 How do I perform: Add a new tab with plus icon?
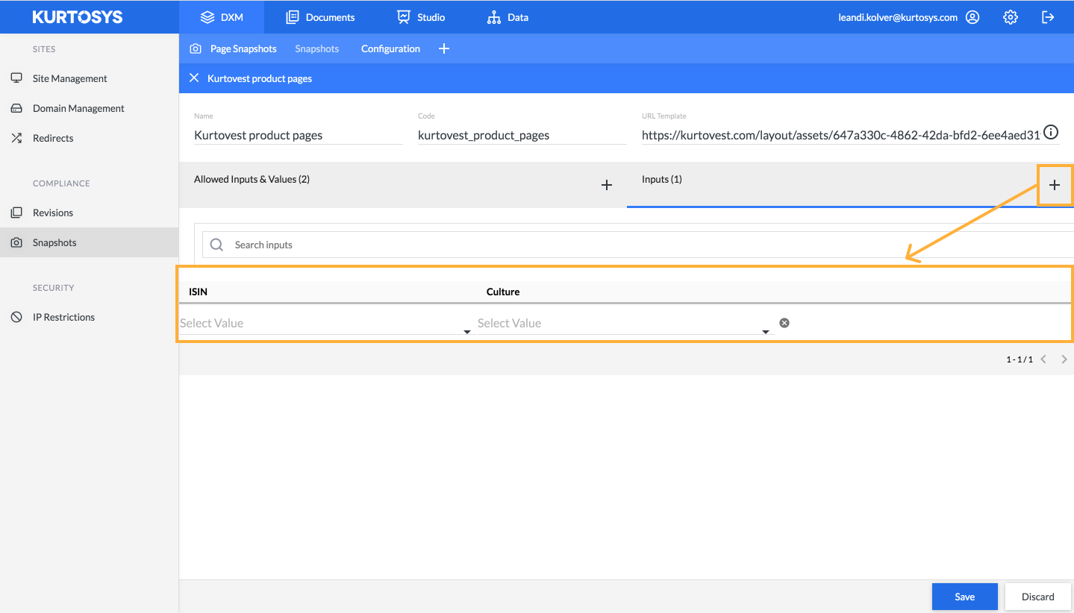pos(444,48)
